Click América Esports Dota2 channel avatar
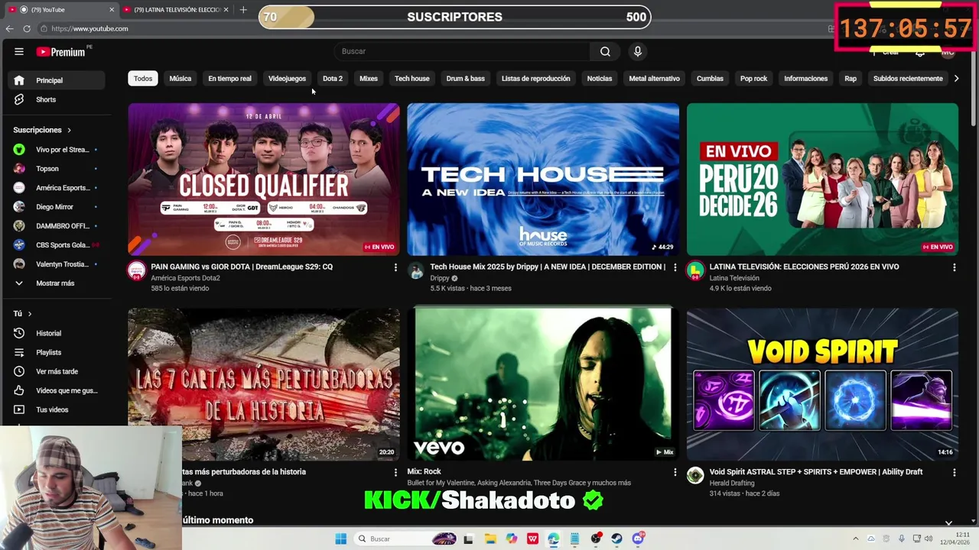Viewport: 979px width, 550px height. (x=137, y=270)
